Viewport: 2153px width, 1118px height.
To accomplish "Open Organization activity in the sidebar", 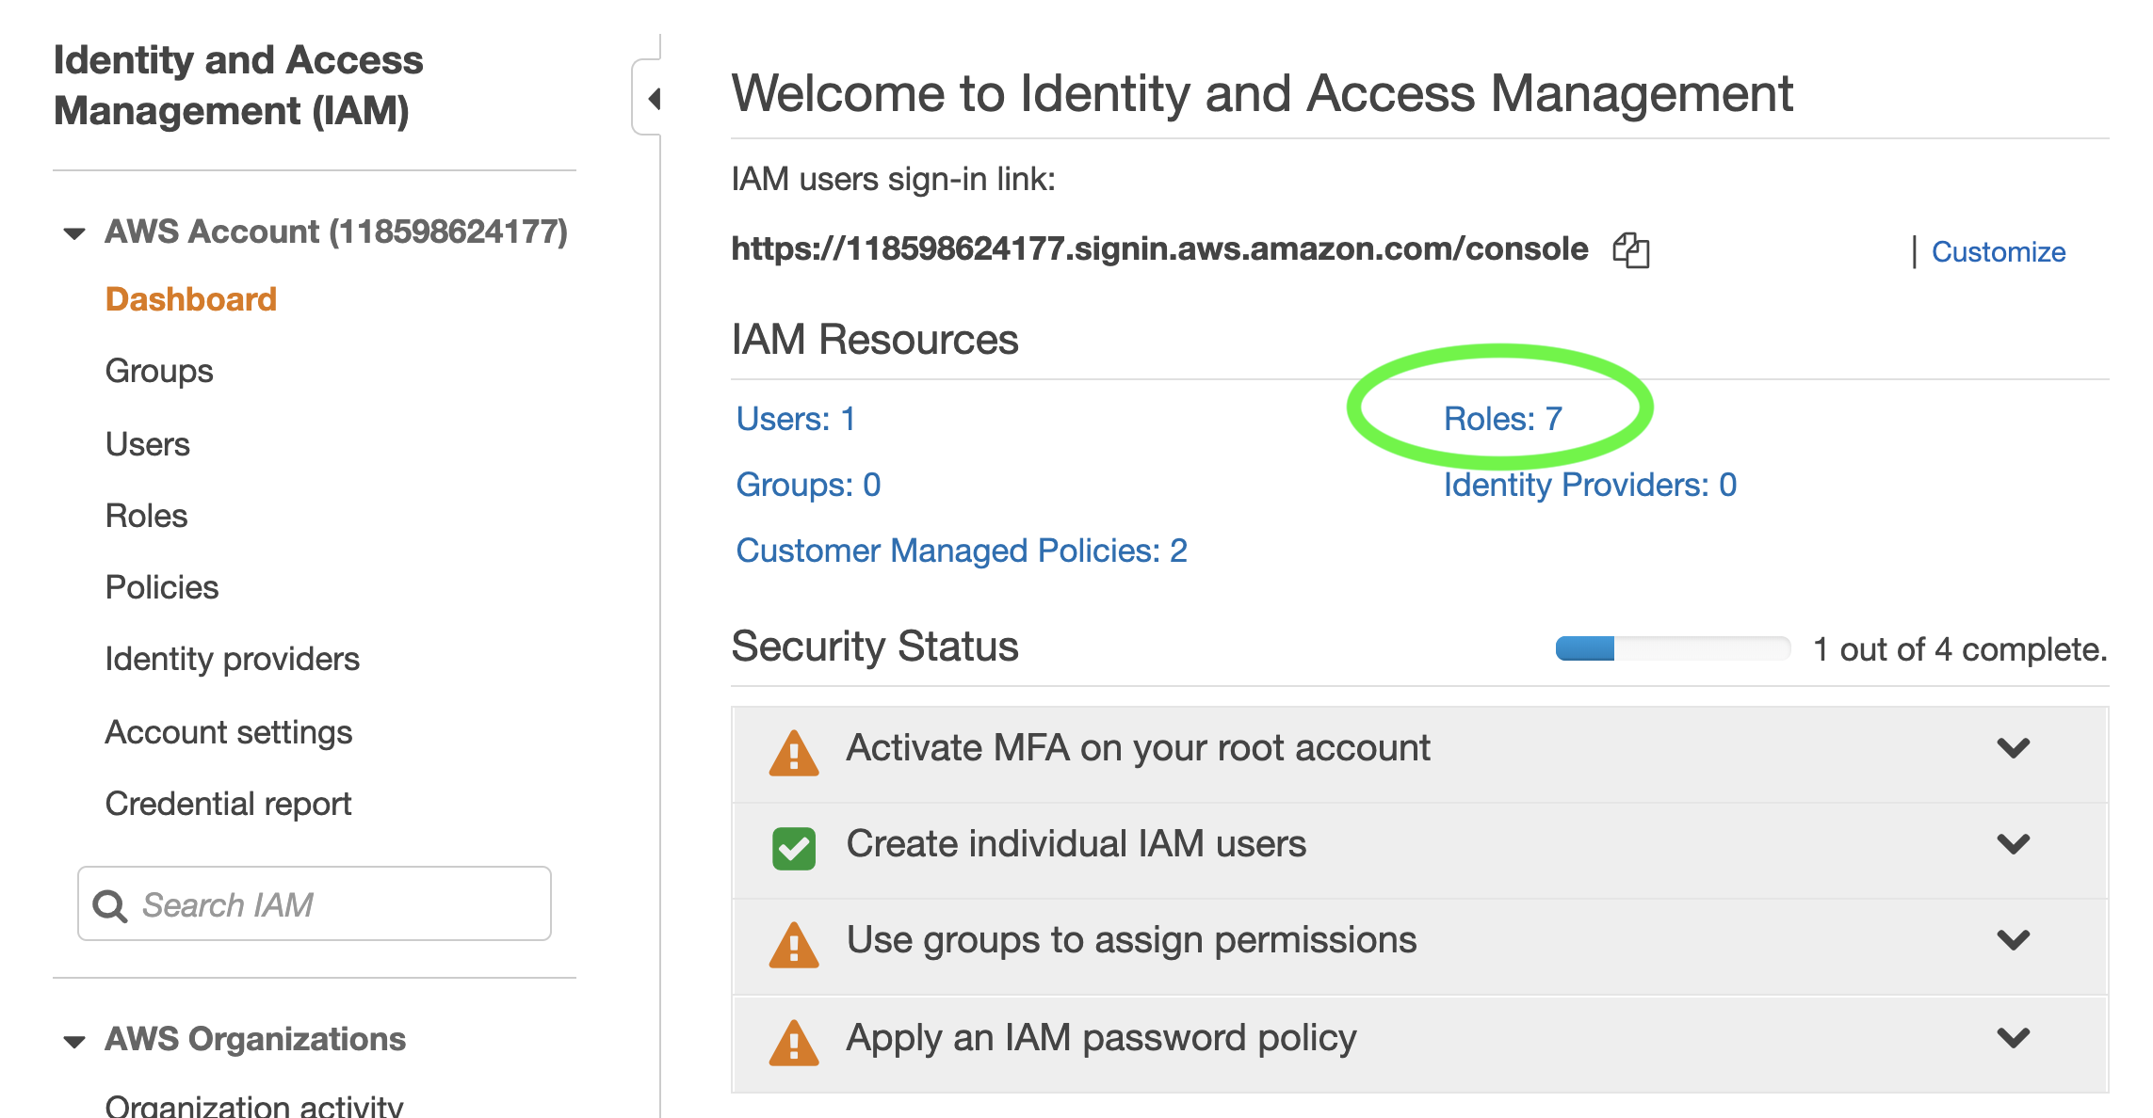I will pyautogui.click(x=254, y=1105).
